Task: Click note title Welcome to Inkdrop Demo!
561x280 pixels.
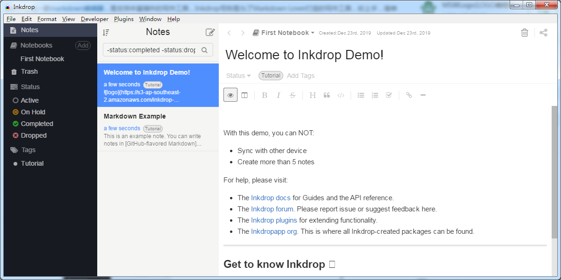Action: tap(304, 55)
